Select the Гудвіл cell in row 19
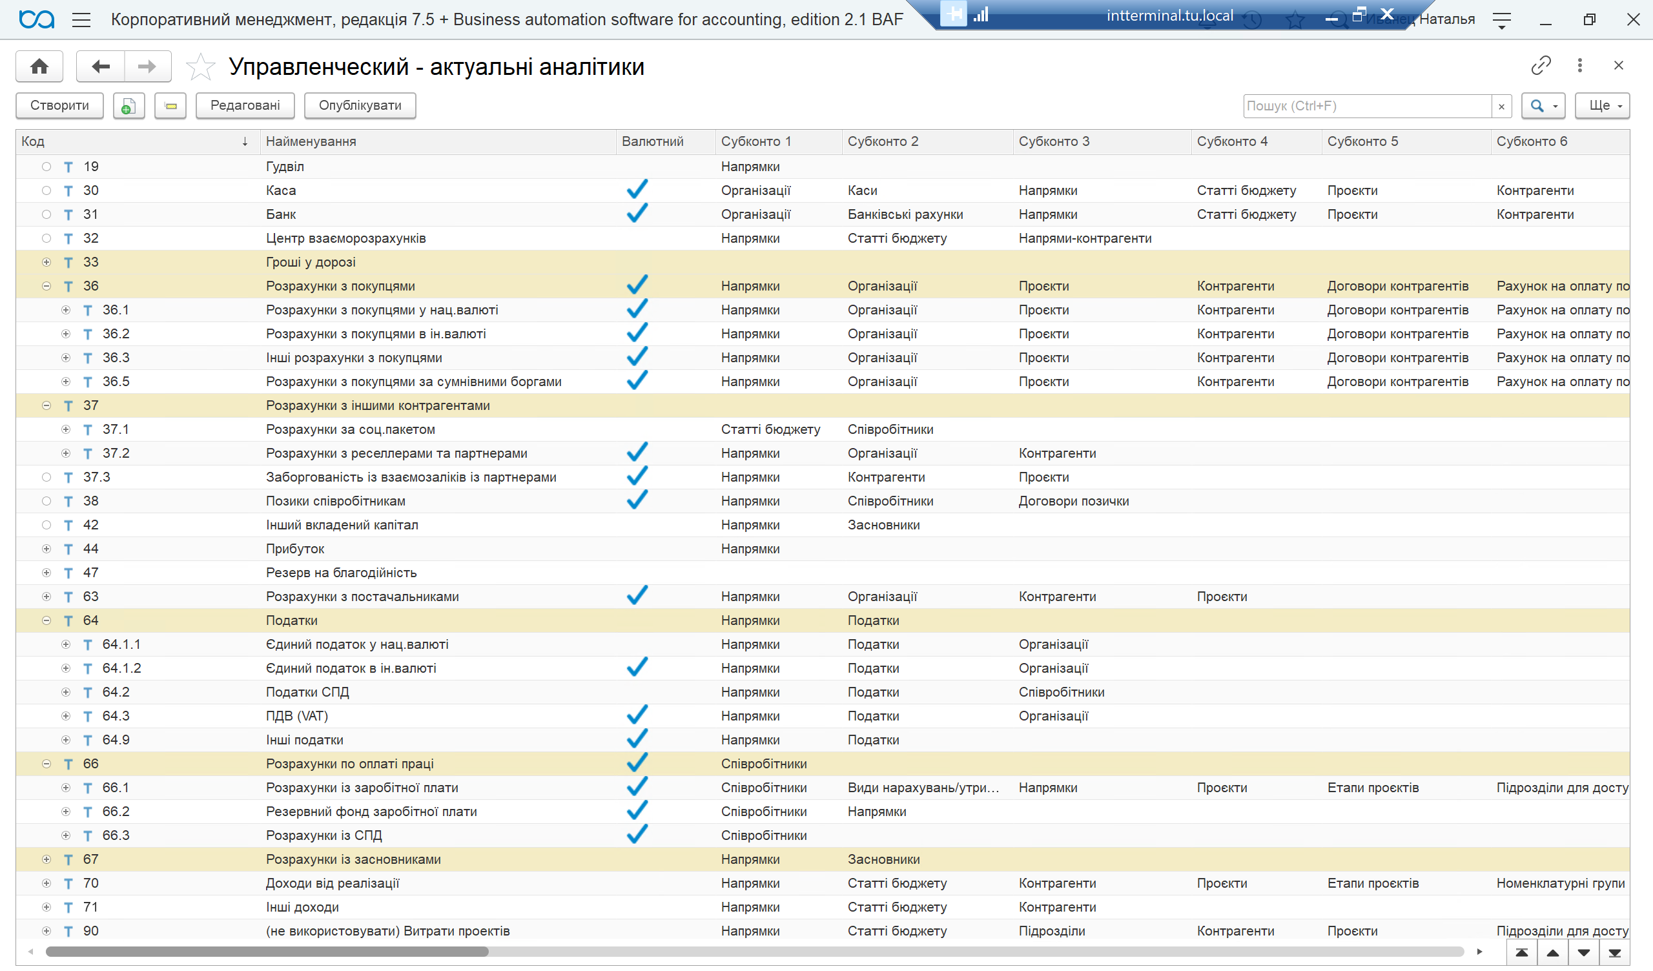The image size is (1653, 971). pyautogui.click(x=438, y=167)
